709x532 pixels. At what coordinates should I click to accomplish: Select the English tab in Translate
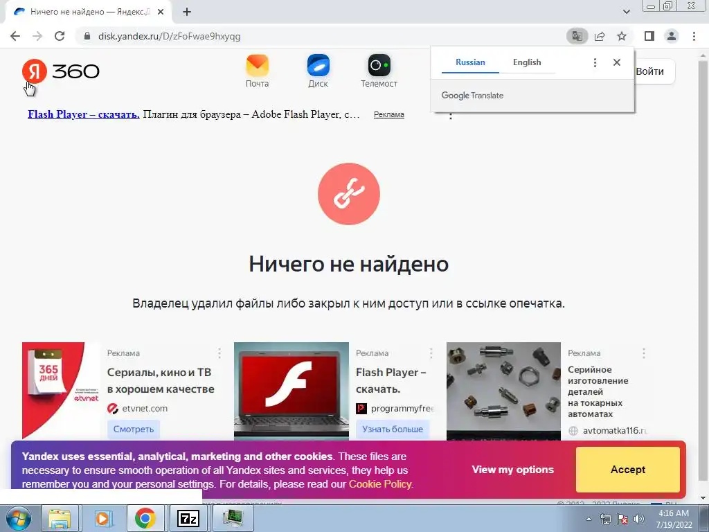coord(527,62)
